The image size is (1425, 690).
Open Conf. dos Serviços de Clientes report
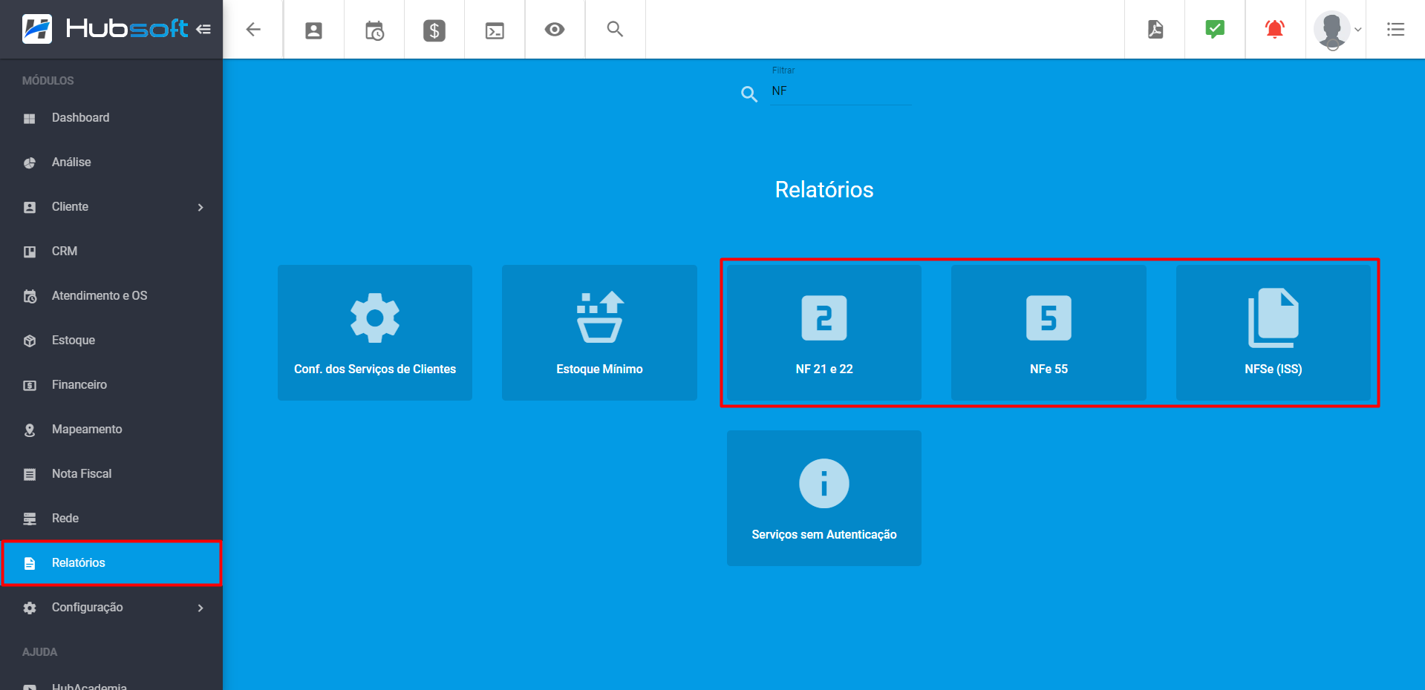tap(375, 332)
